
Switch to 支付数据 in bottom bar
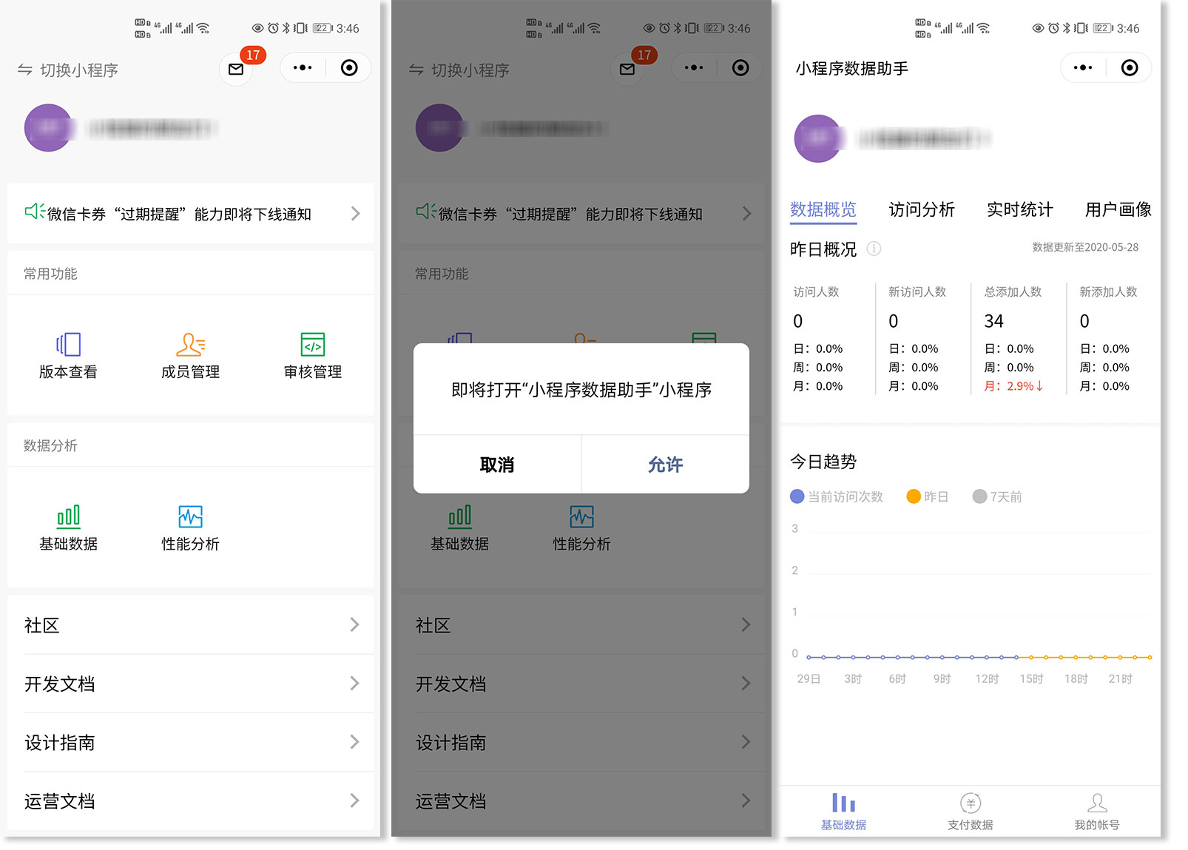[970, 810]
